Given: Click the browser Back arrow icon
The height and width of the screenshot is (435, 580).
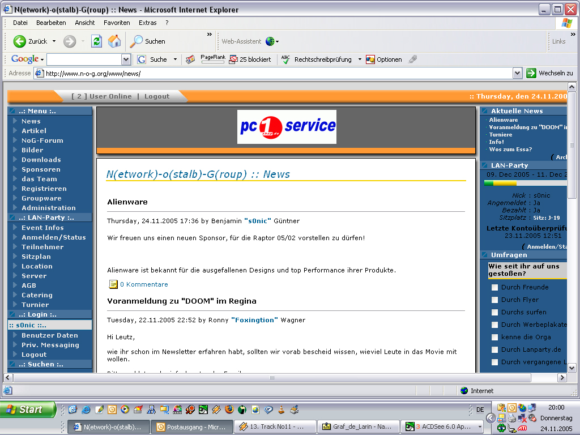Looking at the screenshot, I should 20,41.
